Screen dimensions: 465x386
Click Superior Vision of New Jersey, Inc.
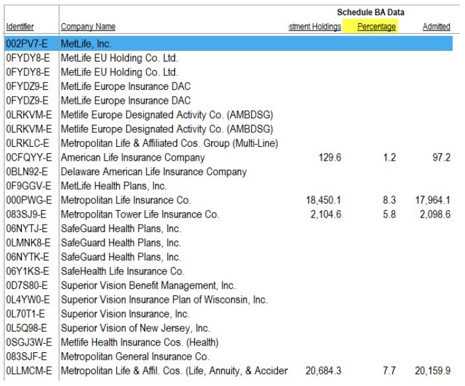135,328
